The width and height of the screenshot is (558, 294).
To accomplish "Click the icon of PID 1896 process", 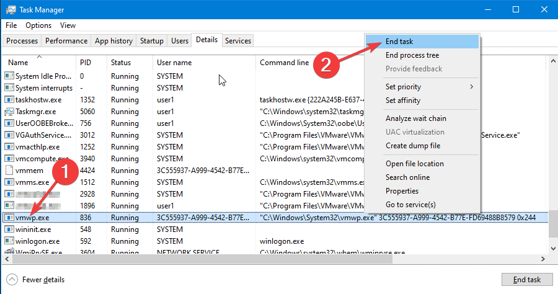I will click(x=9, y=205).
